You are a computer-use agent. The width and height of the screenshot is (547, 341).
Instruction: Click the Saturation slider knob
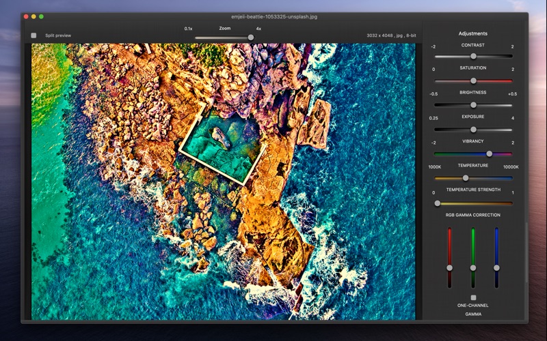click(473, 80)
